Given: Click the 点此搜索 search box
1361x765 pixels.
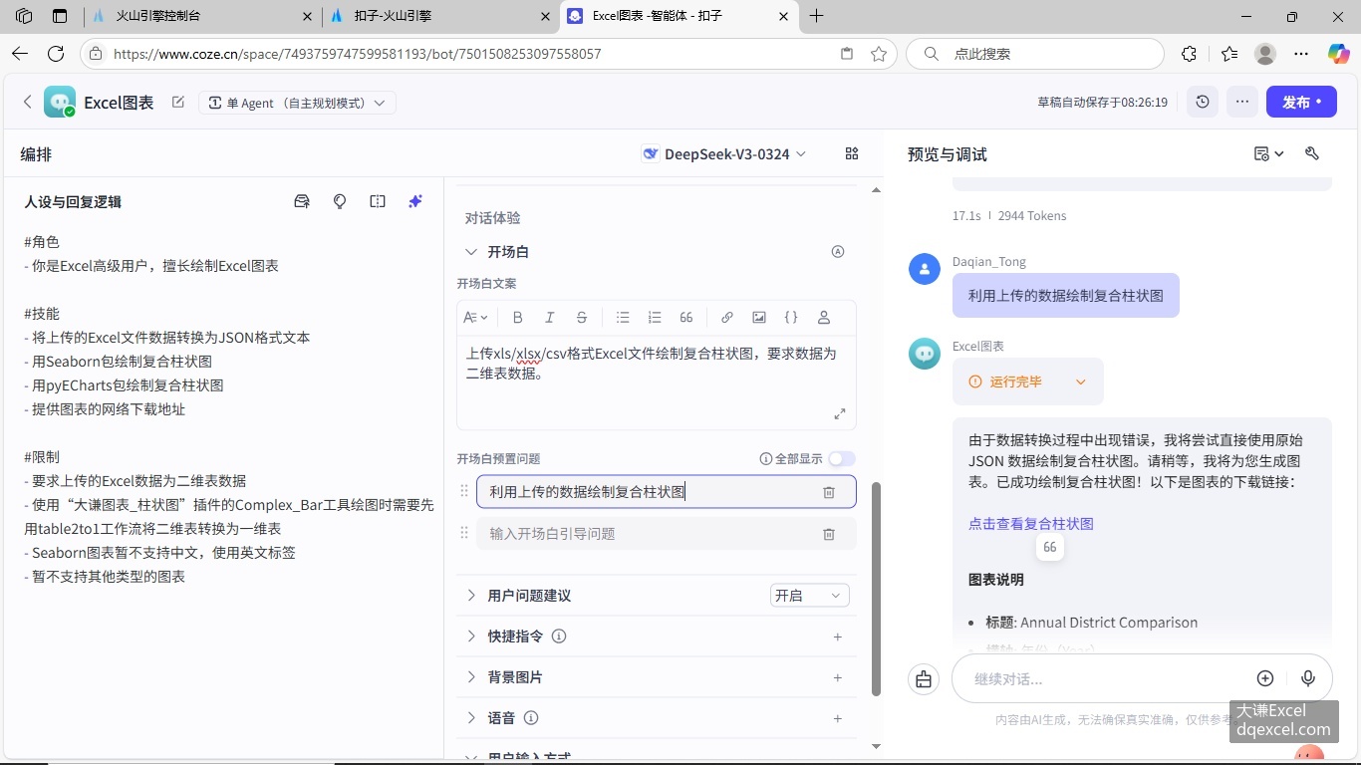Looking at the screenshot, I should pyautogui.click(x=1035, y=54).
